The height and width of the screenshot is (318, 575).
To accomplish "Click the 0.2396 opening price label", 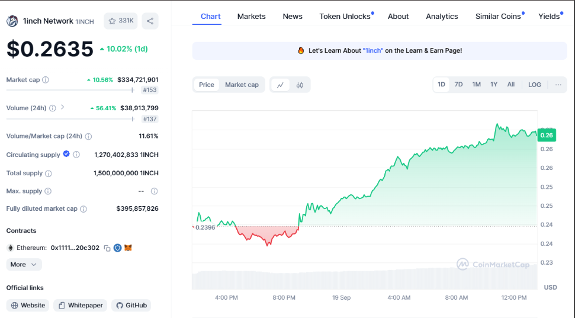I will coord(205,227).
